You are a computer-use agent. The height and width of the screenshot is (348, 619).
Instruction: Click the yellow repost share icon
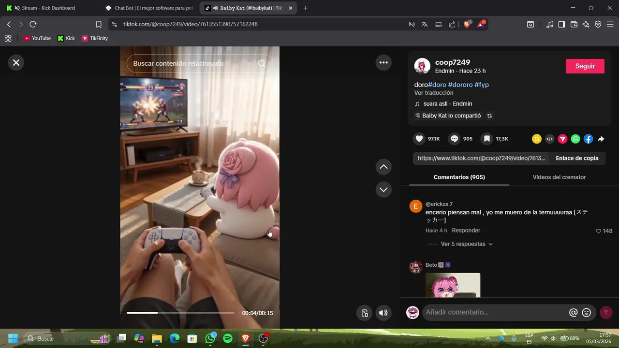click(x=537, y=139)
